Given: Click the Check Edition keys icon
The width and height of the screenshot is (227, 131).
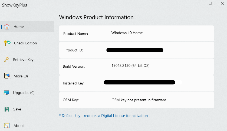Looking at the screenshot, I should [7, 43].
